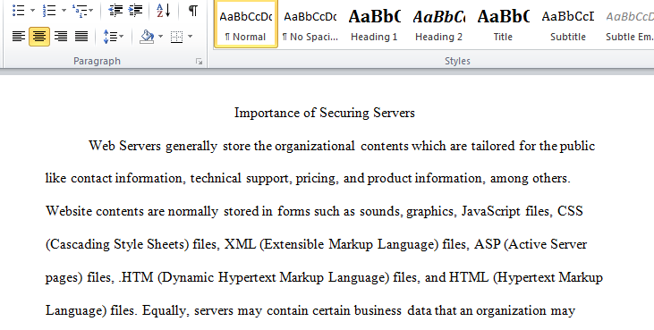The image size is (654, 330).
Task: Click the Borders icon
Action: click(176, 37)
